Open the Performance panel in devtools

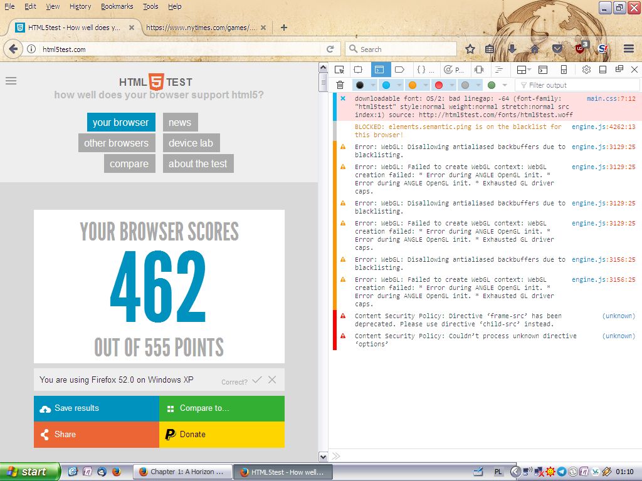[454, 70]
